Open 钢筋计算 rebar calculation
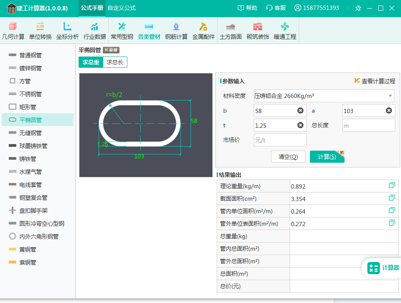Viewport: 401px width, 303px height. click(x=176, y=31)
